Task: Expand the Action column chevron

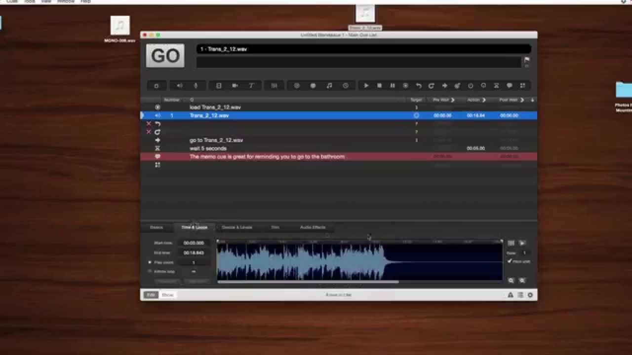Action: tap(484, 100)
